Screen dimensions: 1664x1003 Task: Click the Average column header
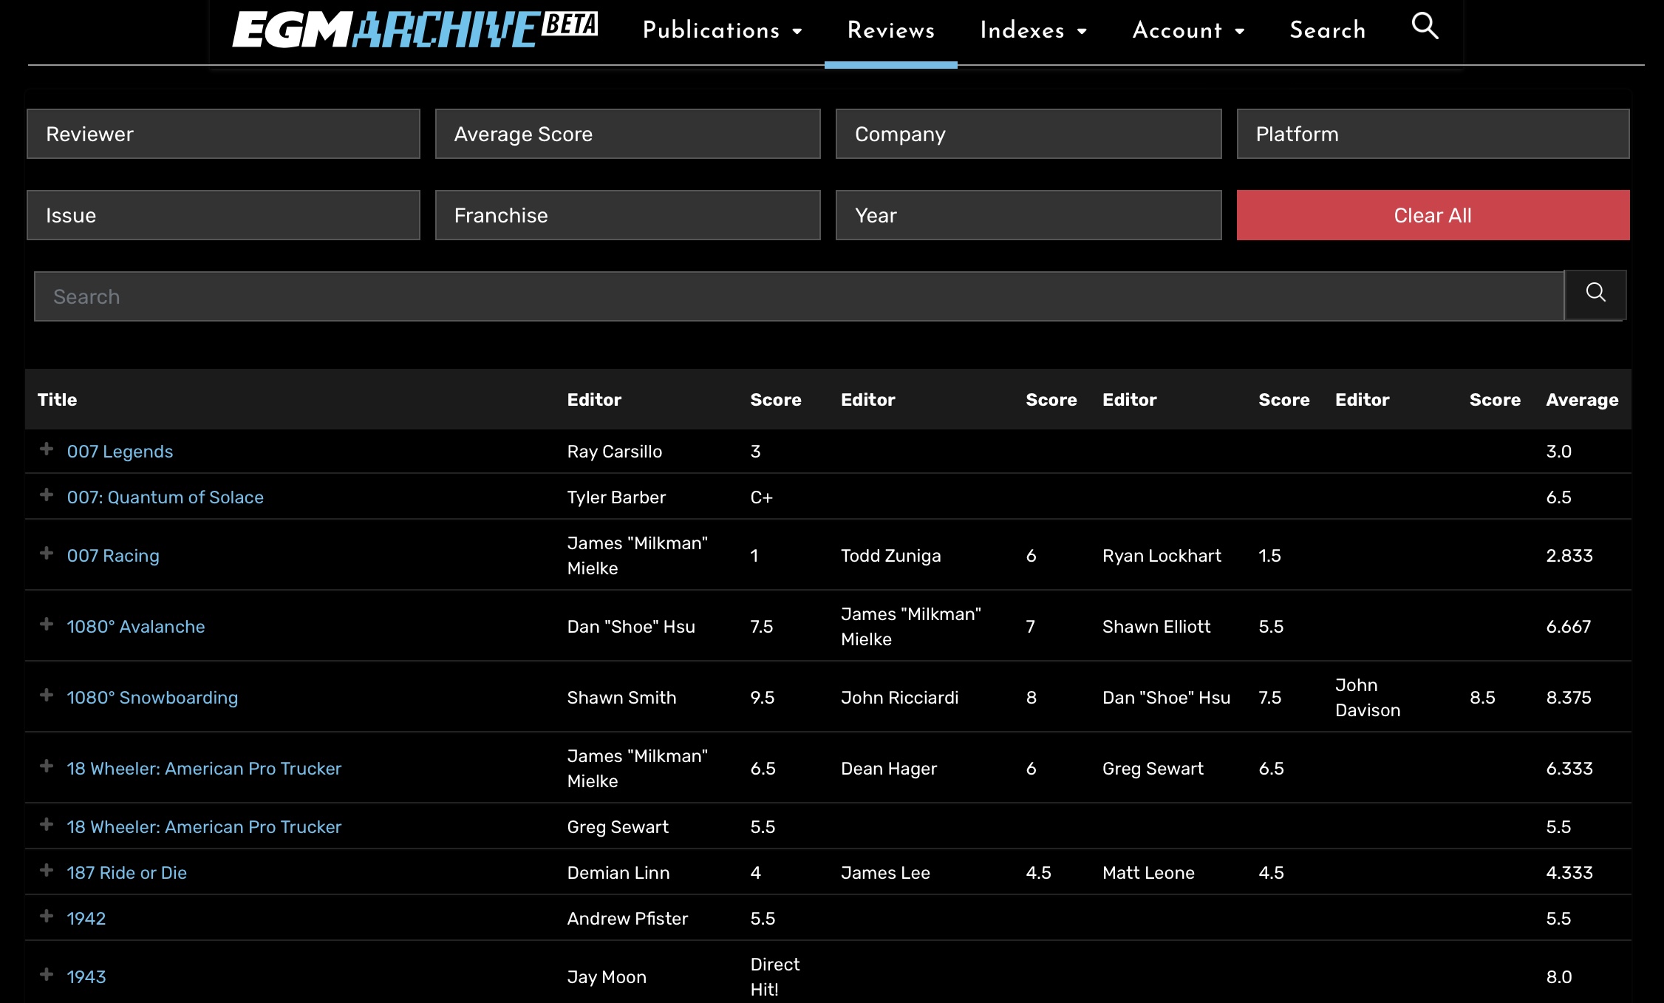click(x=1582, y=400)
